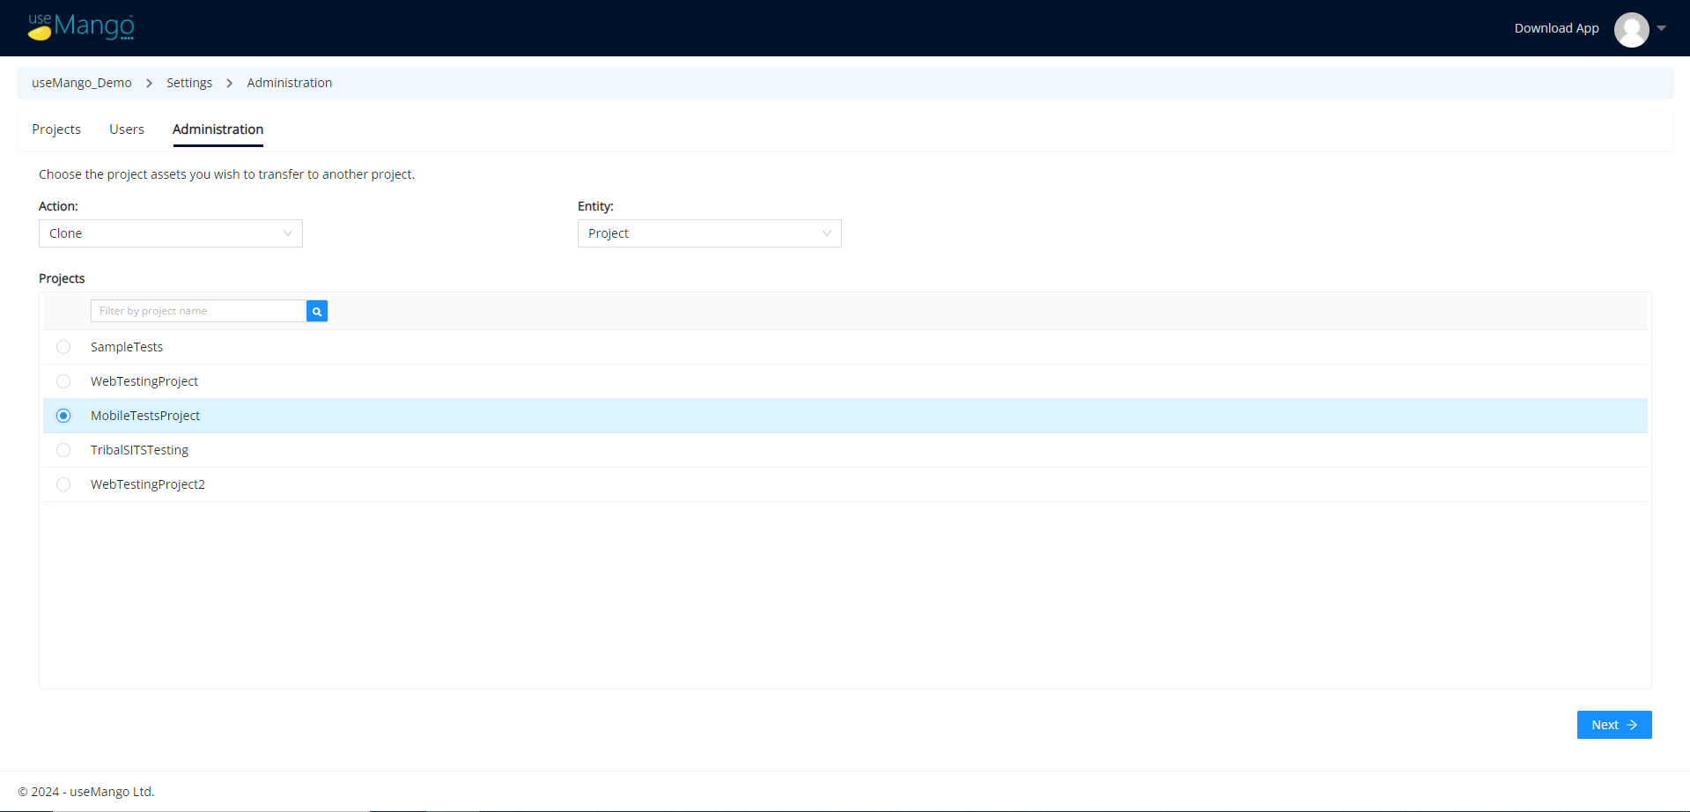Select the MobileTestsProject radio button
Image resolution: width=1690 pixels, height=812 pixels.
(63, 416)
